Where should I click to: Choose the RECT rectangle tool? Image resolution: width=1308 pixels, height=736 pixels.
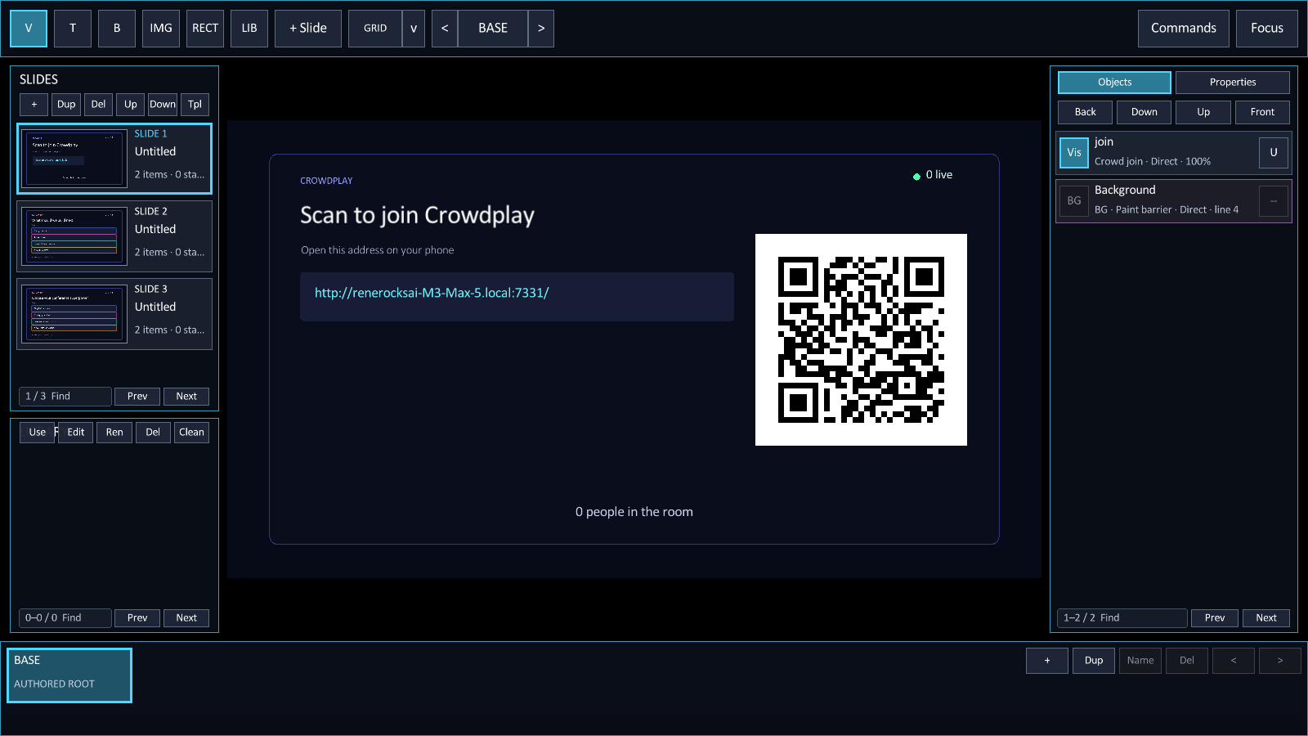[x=205, y=29]
